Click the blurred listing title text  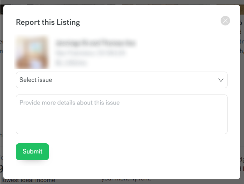click(x=95, y=43)
